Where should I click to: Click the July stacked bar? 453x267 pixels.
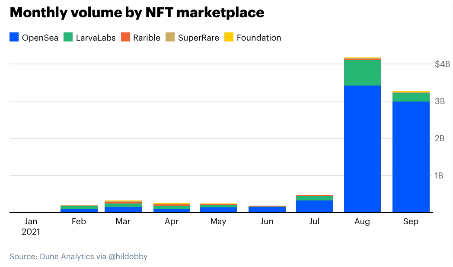pyautogui.click(x=314, y=203)
